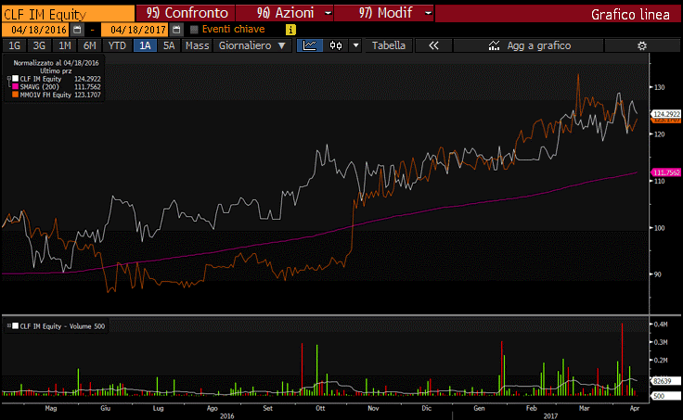Select the candlestick chart type icon

tap(336, 45)
